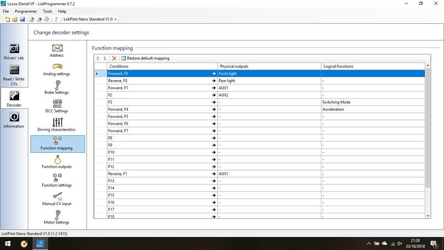Click the move row up arrow
This screenshot has width=444, height=250.
pyautogui.click(x=98, y=58)
